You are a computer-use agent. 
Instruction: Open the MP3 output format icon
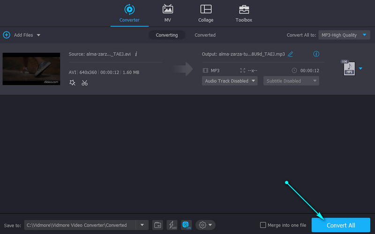pos(348,68)
